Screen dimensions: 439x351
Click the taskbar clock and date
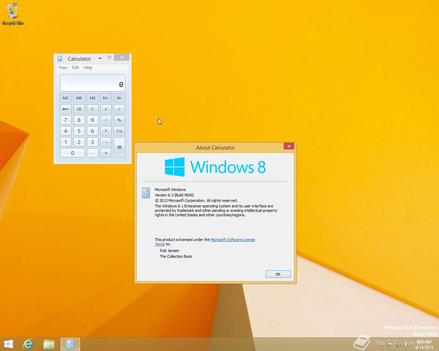pos(424,344)
